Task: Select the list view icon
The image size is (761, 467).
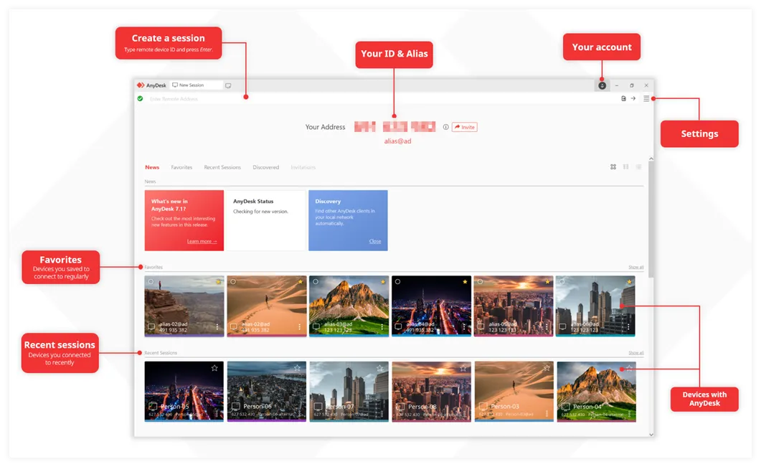Action: coord(638,166)
